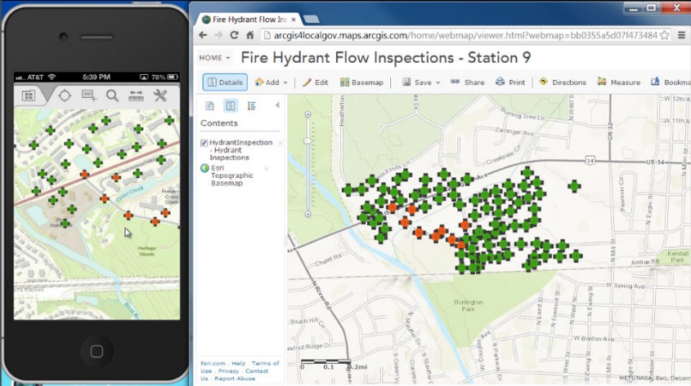
Task: Reload the browser page
Action: 234,35
